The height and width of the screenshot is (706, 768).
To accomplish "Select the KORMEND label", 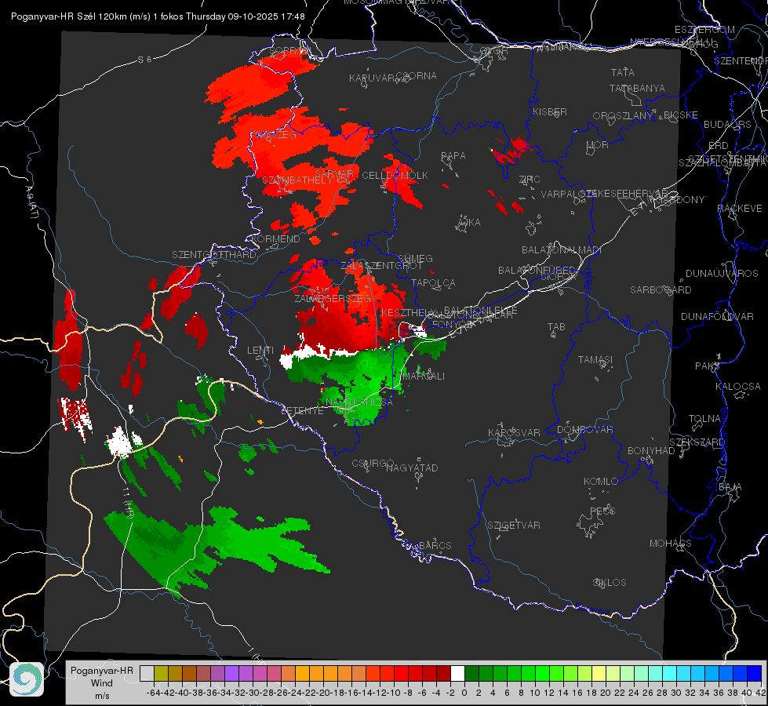I will 275,239.
